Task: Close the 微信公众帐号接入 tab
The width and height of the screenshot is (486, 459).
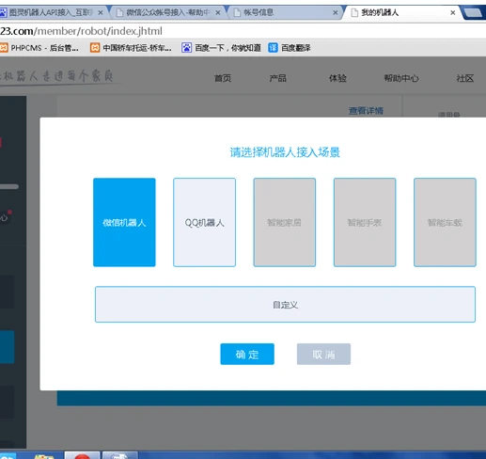Action: (x=218, y=12)
